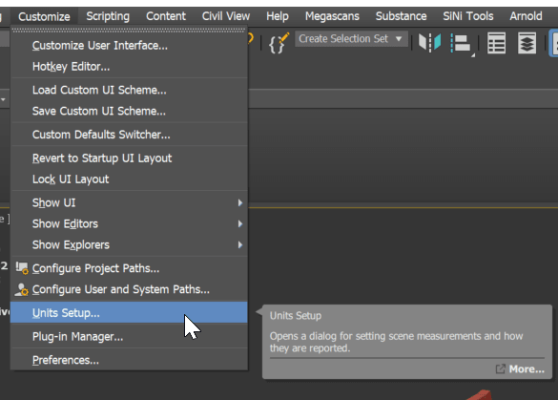
Task: Open the Help menu
Action: pyautogui.click(x=278, y=16)
